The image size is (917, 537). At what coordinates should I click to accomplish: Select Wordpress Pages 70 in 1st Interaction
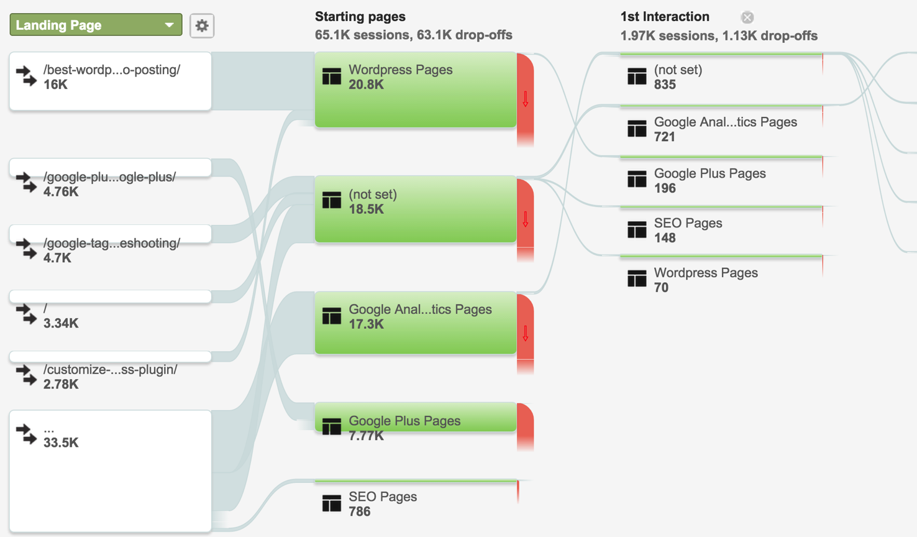tap(706, 280)
